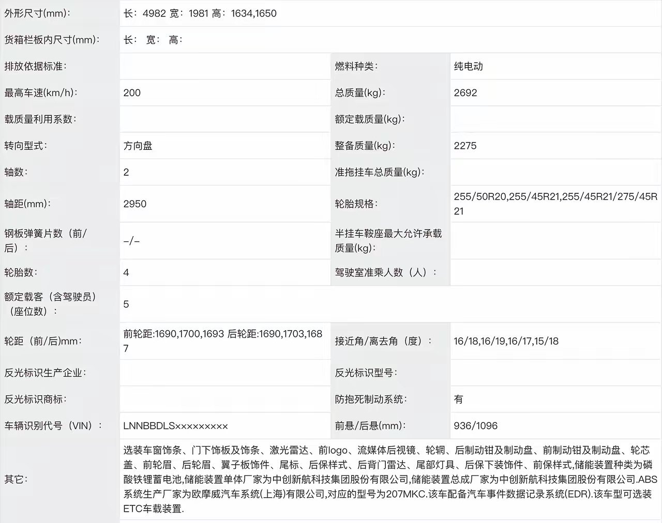Select the 整备质量(kg) label
The image size is (662, 523).
coord(365,146)
